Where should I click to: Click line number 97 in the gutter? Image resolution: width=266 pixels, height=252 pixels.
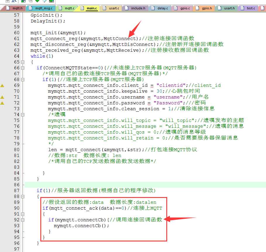click(x=17, y=249)
